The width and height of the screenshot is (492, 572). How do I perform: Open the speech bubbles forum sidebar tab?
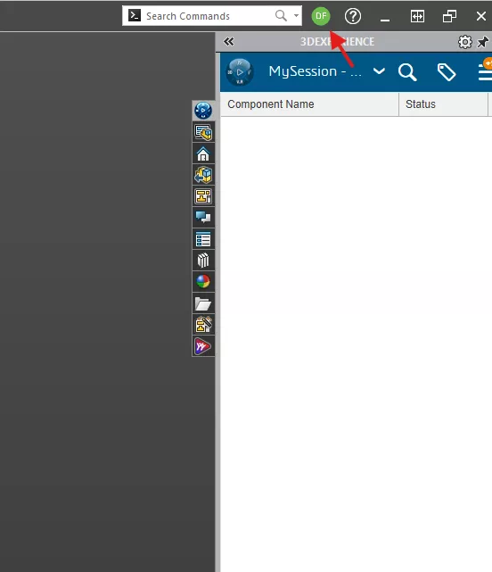203,218
